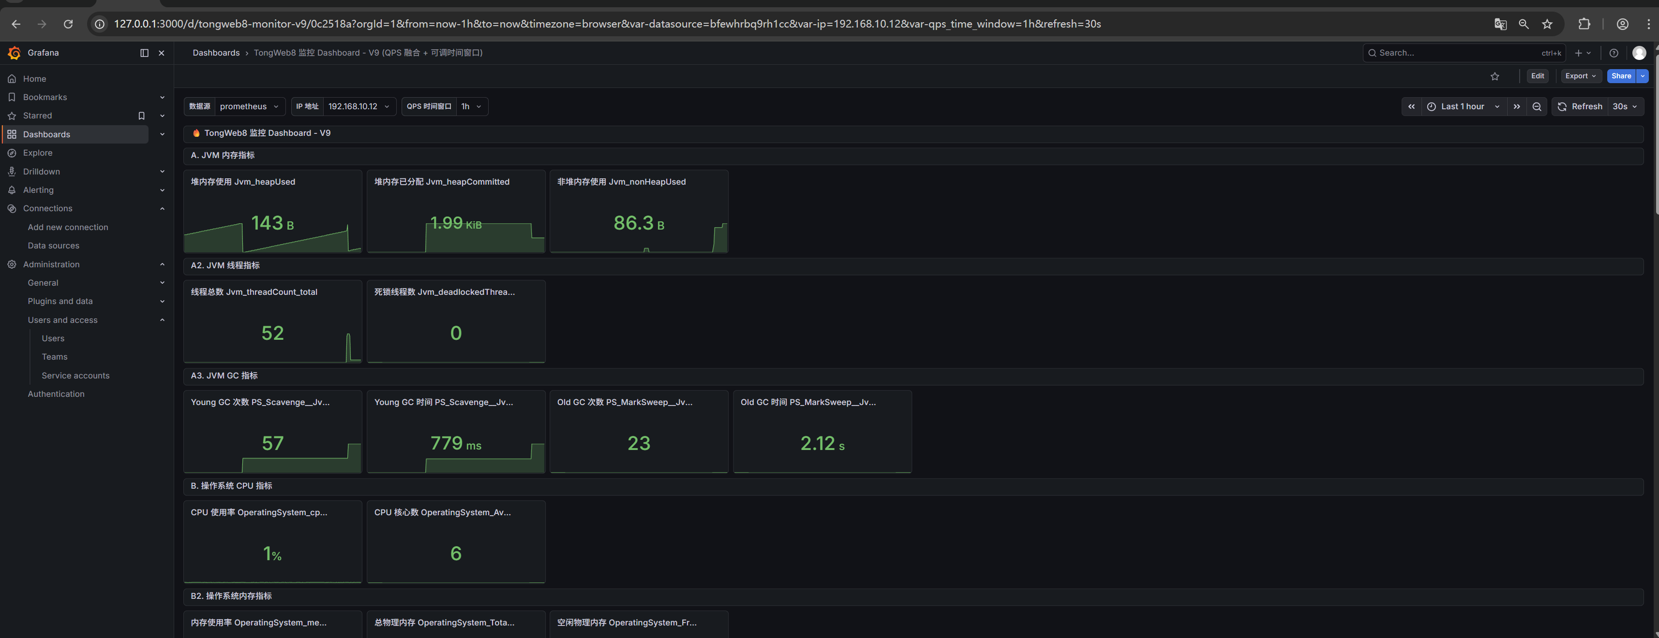The height and width of the screenshot is (638, 1659).
Task: Open Explore in the side menu
Action: (37, 153)
